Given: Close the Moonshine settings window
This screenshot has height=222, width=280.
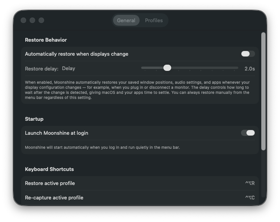Looking at the screenshot, I should point(23,20).
